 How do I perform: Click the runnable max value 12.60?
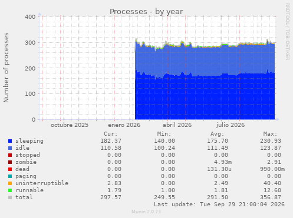pos(272,190)
